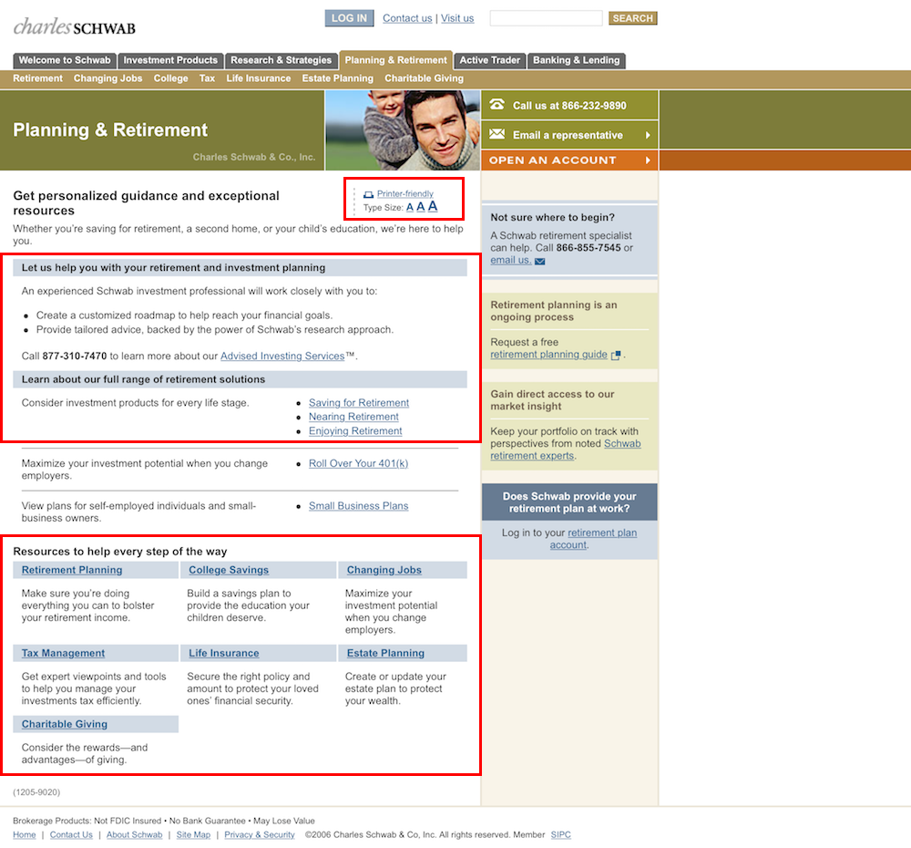Go to Retirement in the sub-navigation
The image size is (911, 848).
[x=37, y=78]
